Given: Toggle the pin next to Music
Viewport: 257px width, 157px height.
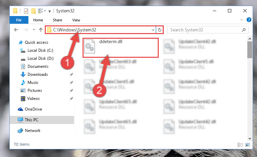Looking at the screenshot, I should click(71, 83).
